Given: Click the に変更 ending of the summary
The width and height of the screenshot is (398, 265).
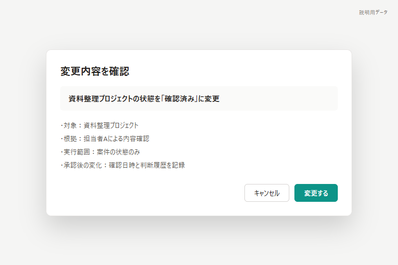Looking at the screenshot, I should tap(209, 99).
